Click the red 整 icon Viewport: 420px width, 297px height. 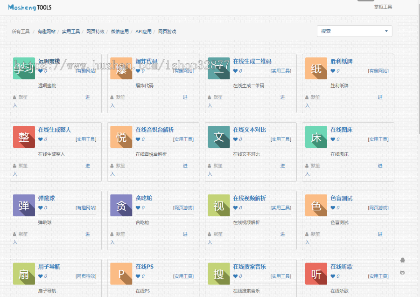coord(24,137)
